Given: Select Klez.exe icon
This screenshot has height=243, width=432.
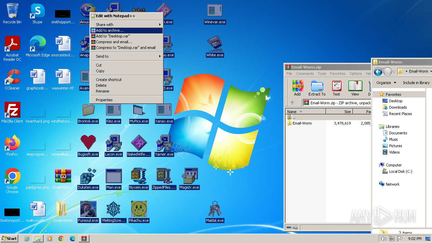Looking at the screenshot, I should click(x=113, y=113).
